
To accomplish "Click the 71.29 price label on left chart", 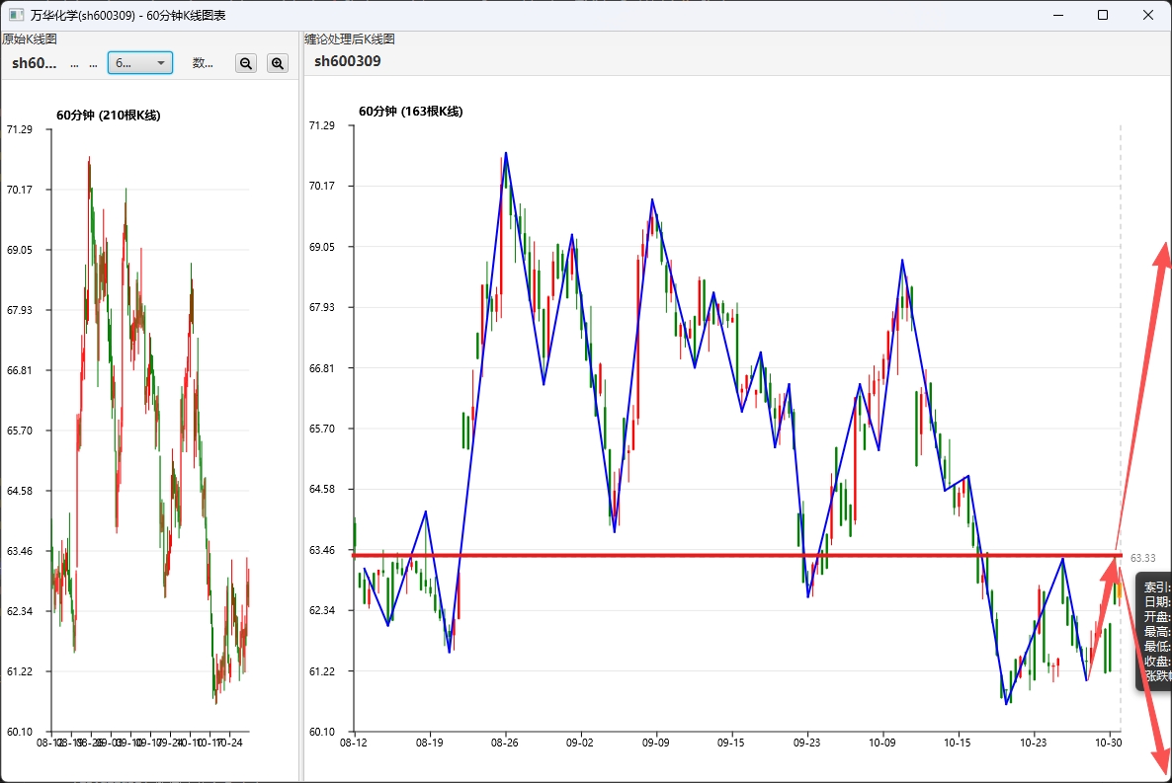I will click(x=20, y=129).
